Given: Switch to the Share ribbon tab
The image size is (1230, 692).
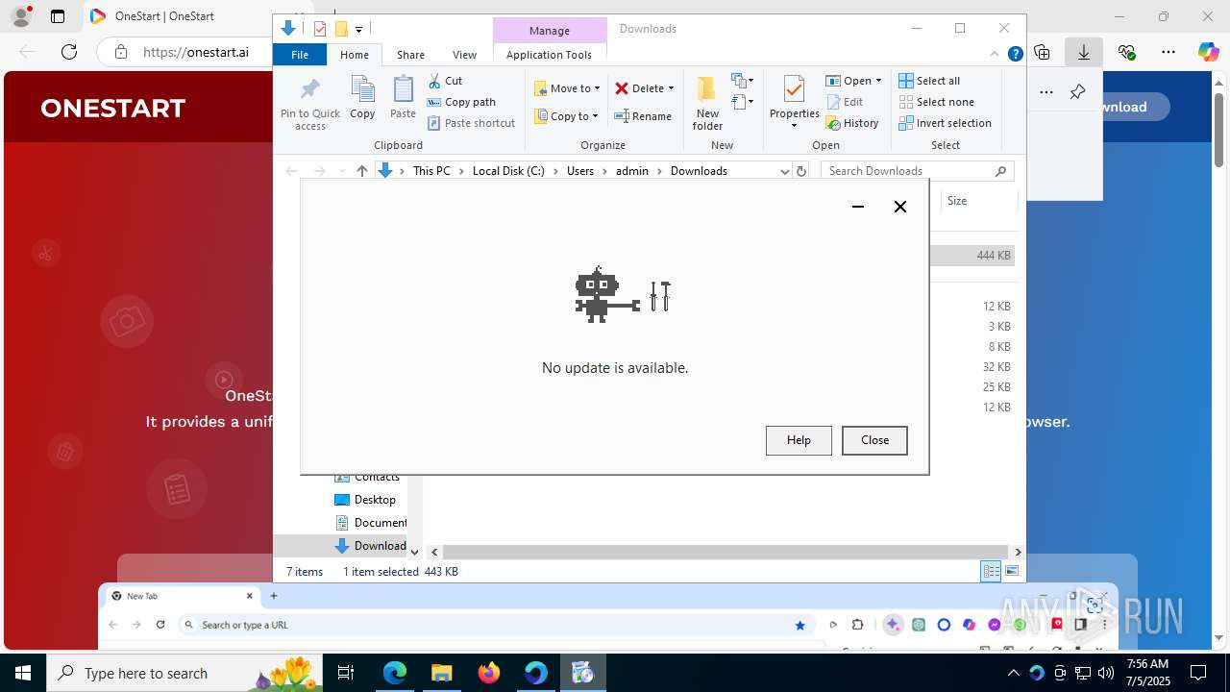Looking at the screenshot, I should pyautogui.click(x=410, y=55).
